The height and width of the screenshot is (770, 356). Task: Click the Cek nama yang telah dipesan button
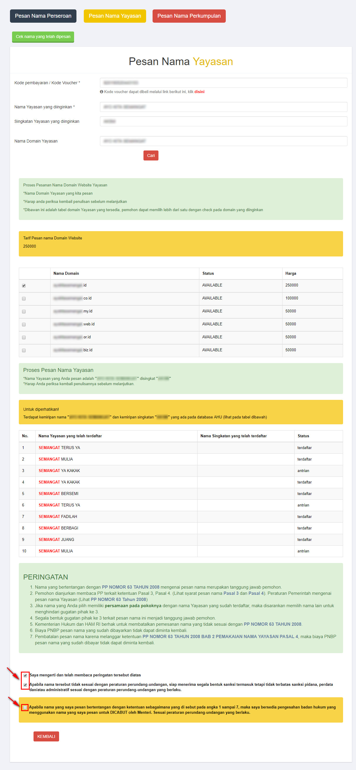click(x=43, y=37)
